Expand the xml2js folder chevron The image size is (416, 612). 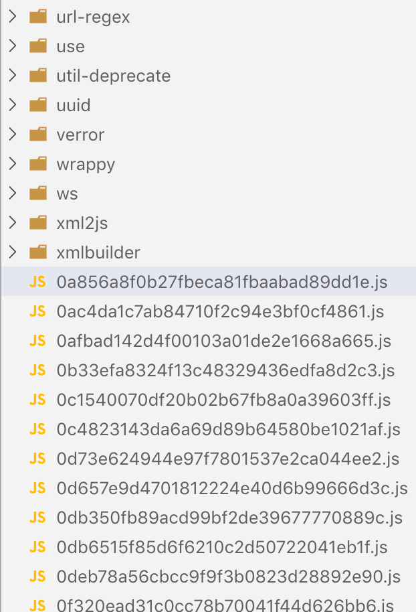(x=13, y=223)
